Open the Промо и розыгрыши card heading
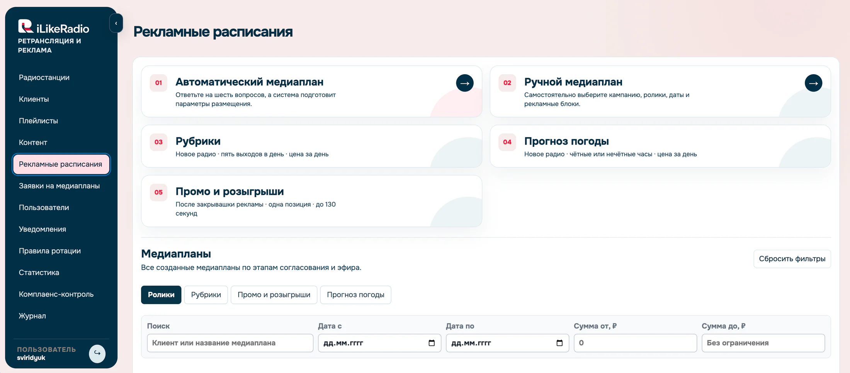The image size is (850, 373). 229,191
